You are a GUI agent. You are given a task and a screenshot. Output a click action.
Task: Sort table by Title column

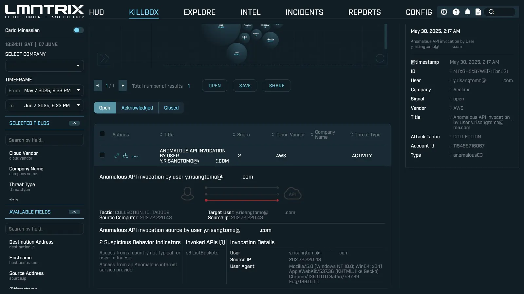[166, 135]
